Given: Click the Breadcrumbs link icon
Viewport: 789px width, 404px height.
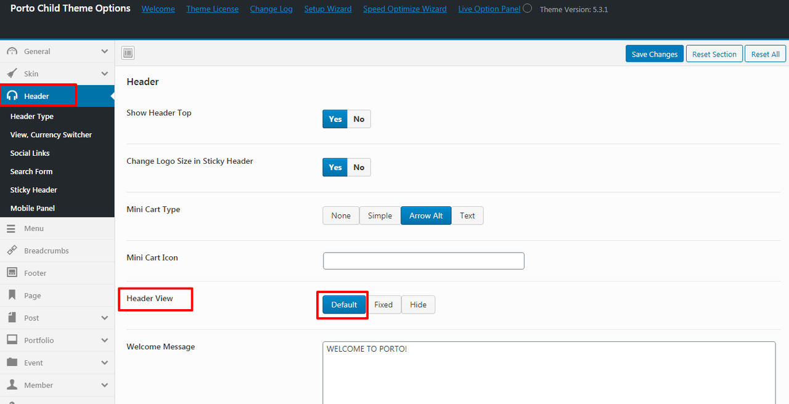Looking at the screenshot, I should point(12,251).
